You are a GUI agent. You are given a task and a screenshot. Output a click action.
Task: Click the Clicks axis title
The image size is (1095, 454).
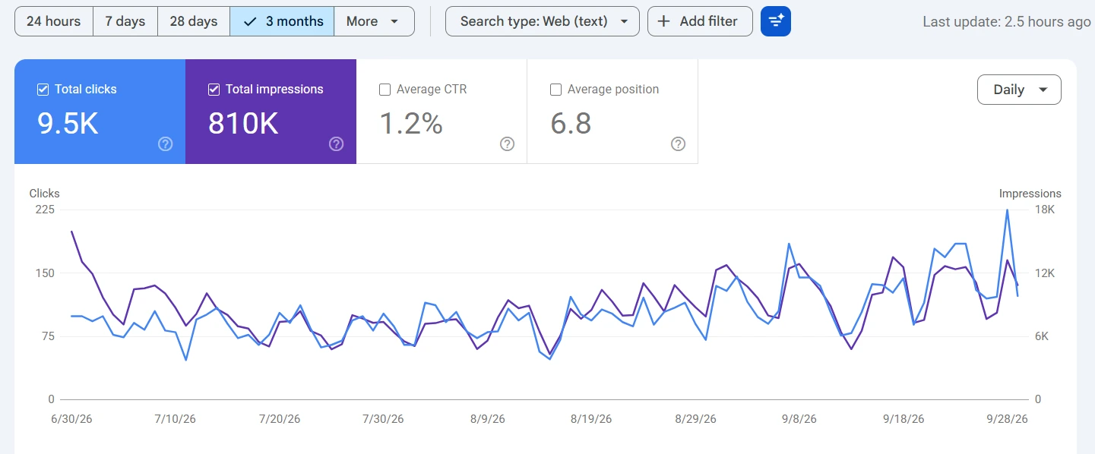point(44,194)
